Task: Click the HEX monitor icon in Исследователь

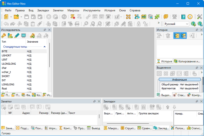Action: click(x=24, y=36)
